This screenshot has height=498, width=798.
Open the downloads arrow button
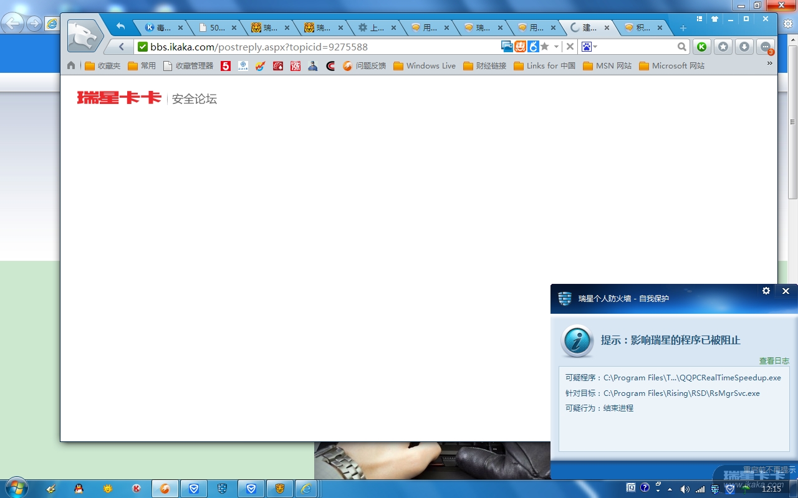tap(744, 47)
